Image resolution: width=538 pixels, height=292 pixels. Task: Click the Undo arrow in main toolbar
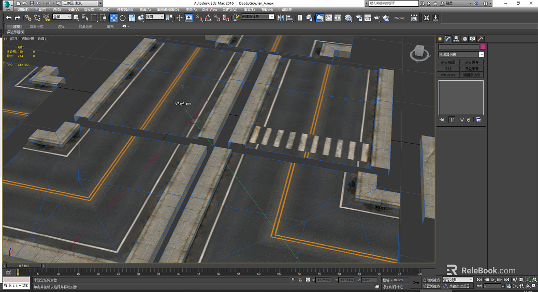pyautogui.click(x=9, y=18)
